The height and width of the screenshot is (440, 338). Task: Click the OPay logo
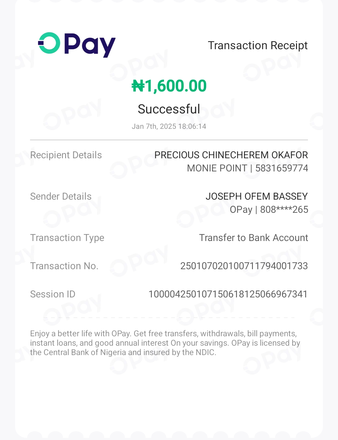click(x=77, y=45)
